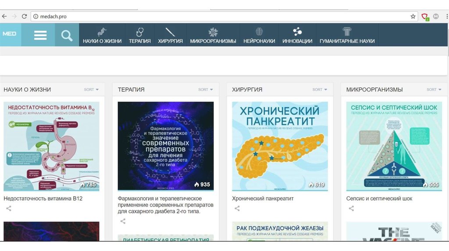Screen dimensions: 449x251
Task: Open article link Сепсис и септический шок
Action: 379,199
